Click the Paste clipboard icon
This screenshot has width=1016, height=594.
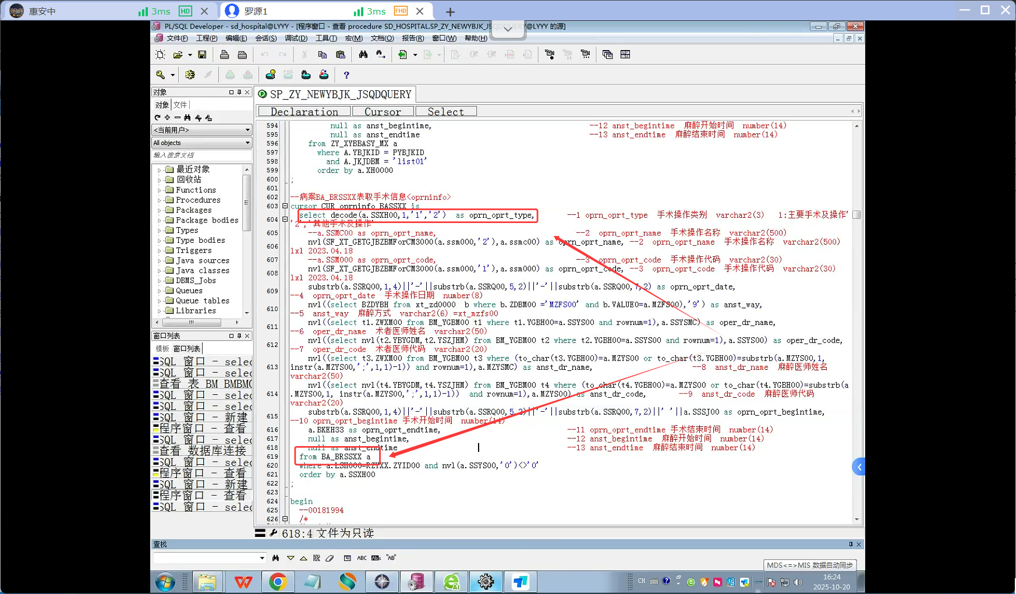click(x=341, y=55)
